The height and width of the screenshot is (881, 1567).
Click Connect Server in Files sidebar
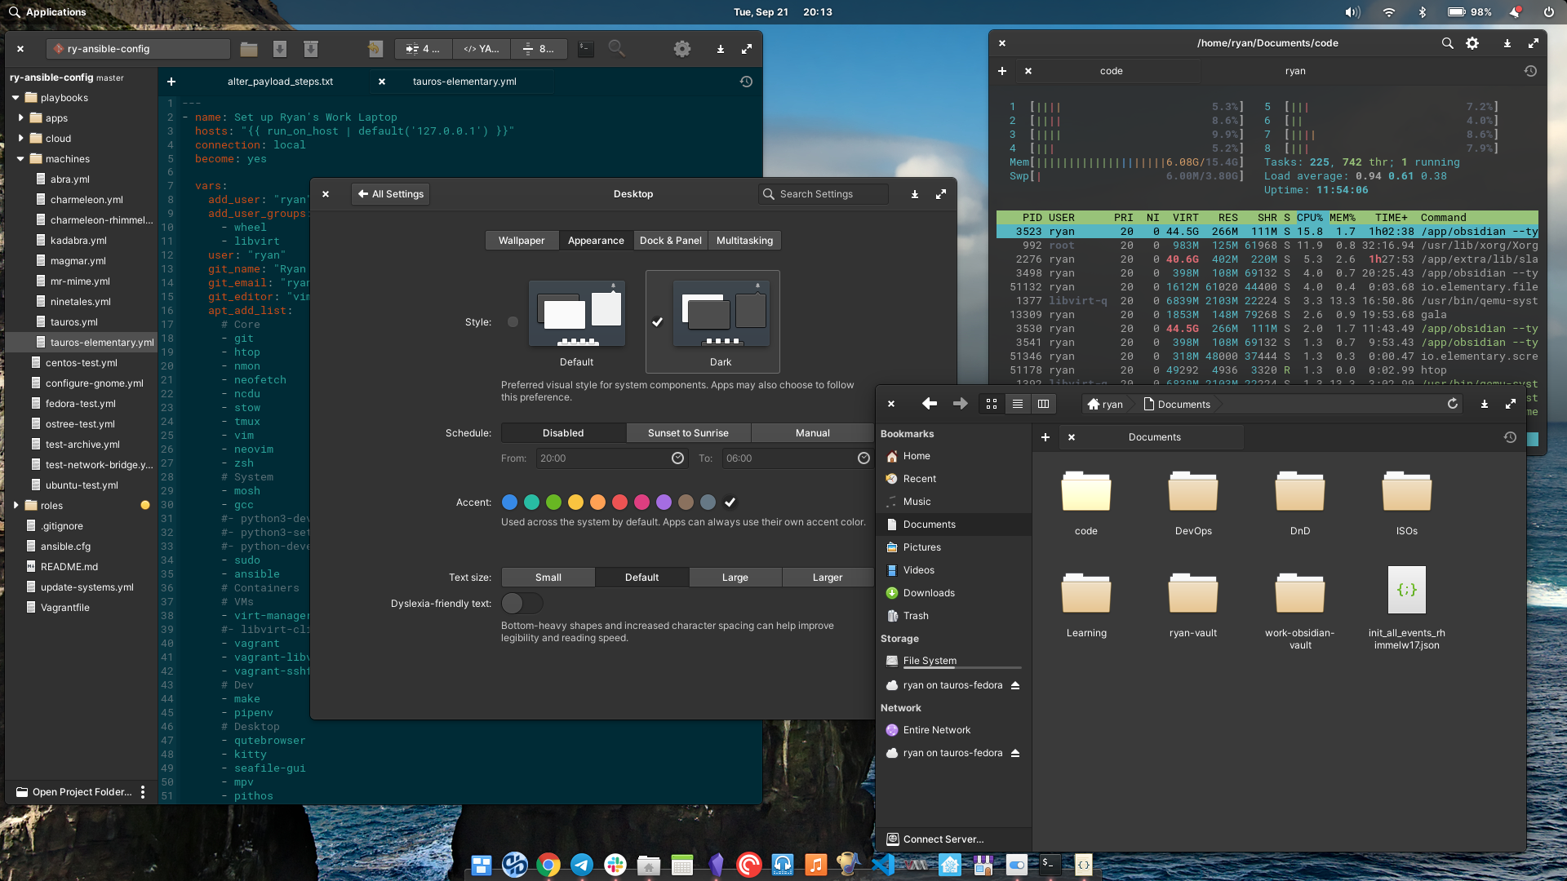coord(943,839)
